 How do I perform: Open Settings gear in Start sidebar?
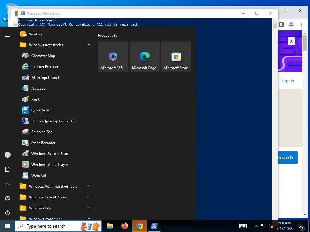pos(8,198)
